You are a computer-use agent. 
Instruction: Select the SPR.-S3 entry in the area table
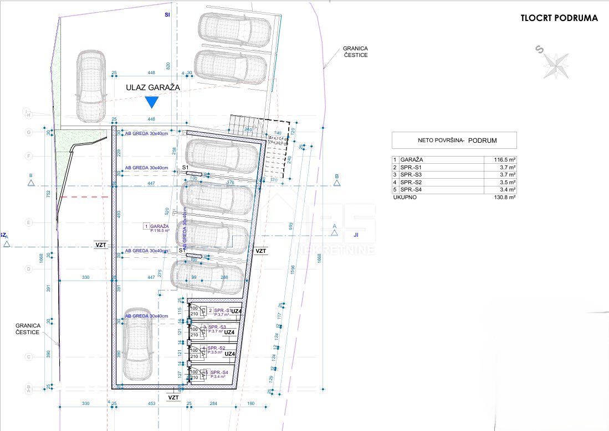[x=411, y=175]
